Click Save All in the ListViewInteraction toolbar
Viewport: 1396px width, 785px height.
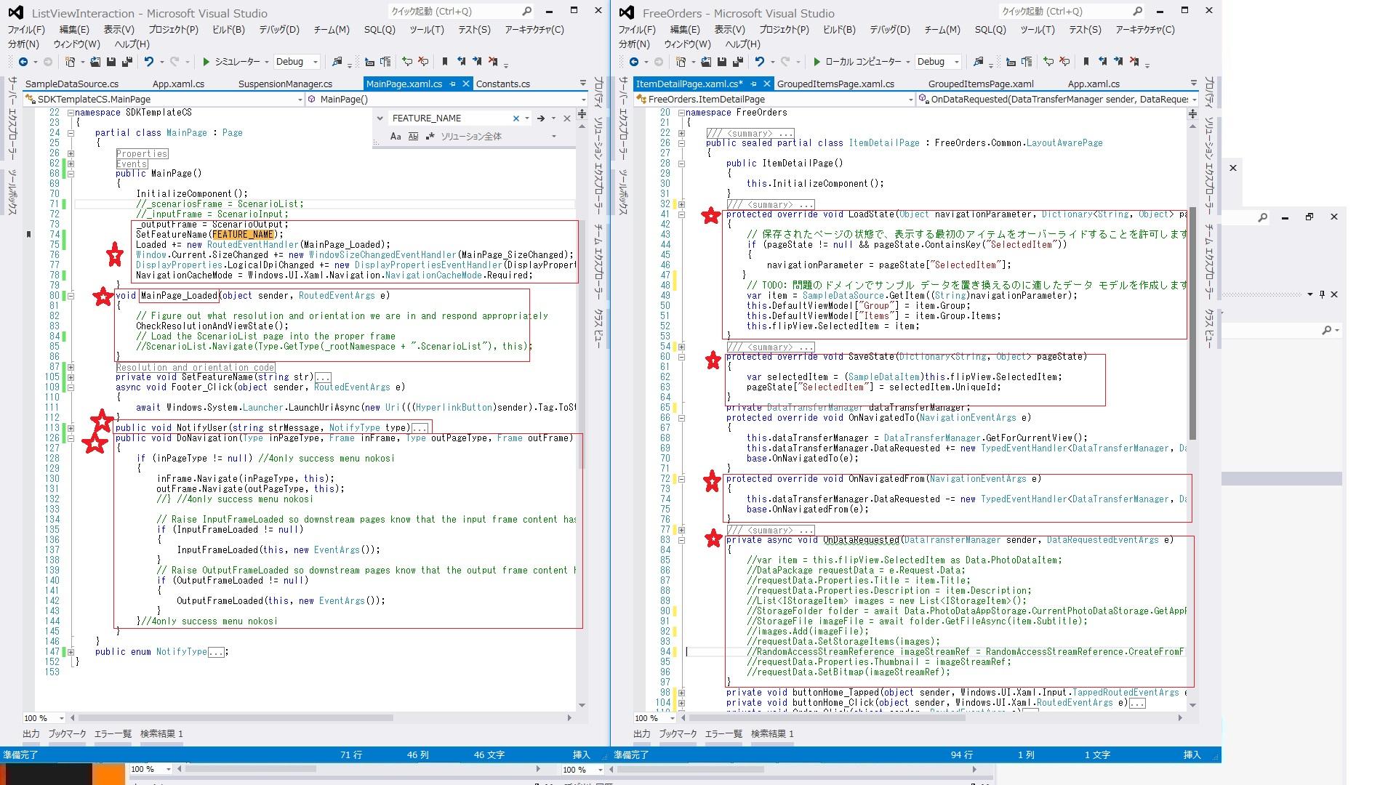(127, 62)
